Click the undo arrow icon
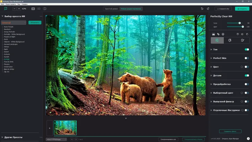 202,9
